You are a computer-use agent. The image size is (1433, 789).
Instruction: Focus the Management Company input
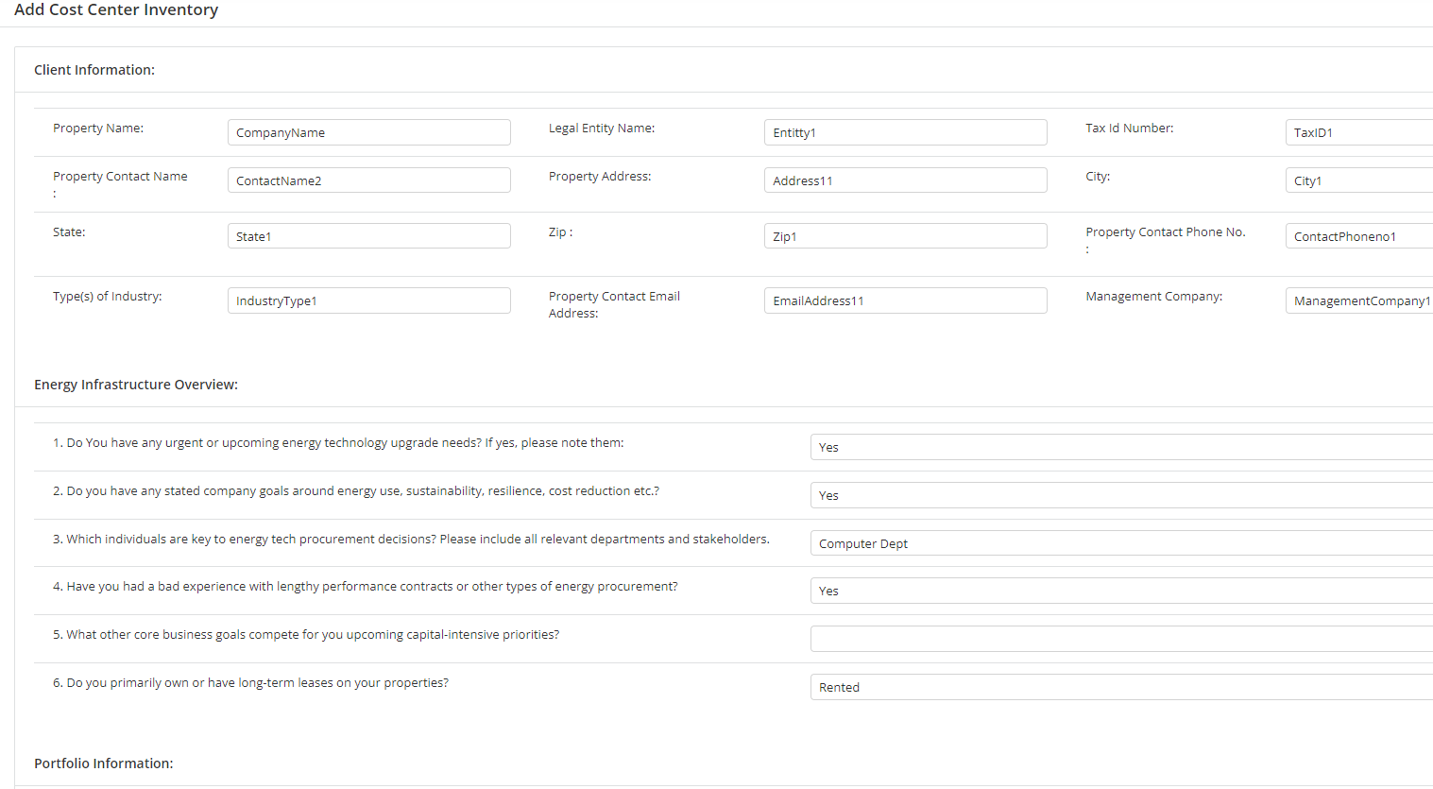coord(1360,300)
